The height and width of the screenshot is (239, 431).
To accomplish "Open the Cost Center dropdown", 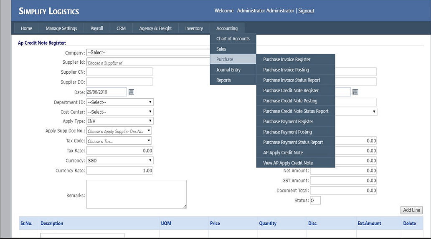I will pos(119,112).
